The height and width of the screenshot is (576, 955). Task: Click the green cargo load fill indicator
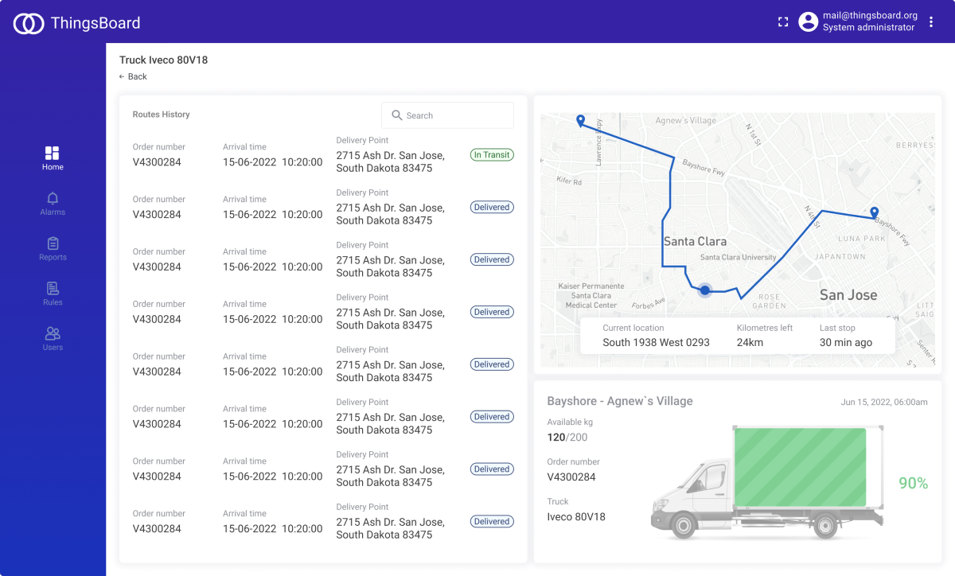(x=800, y=468)
